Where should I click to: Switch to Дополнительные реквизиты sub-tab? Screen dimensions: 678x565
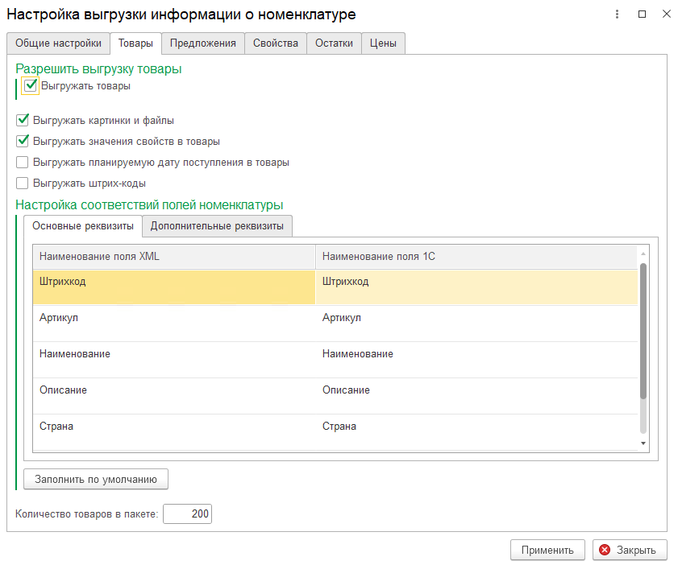click(217, 226)
